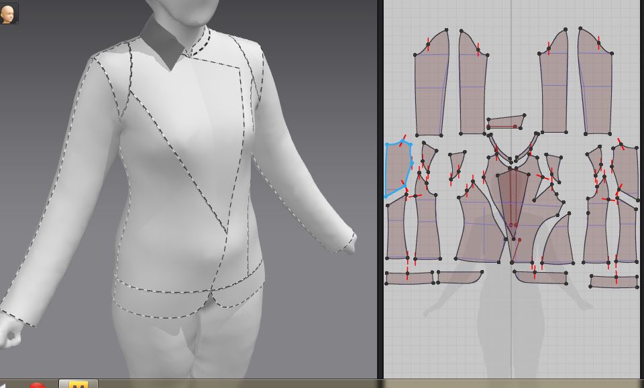Click the avatar head icon in 3D view
This screenshot has width=644, height=388.
9,13
